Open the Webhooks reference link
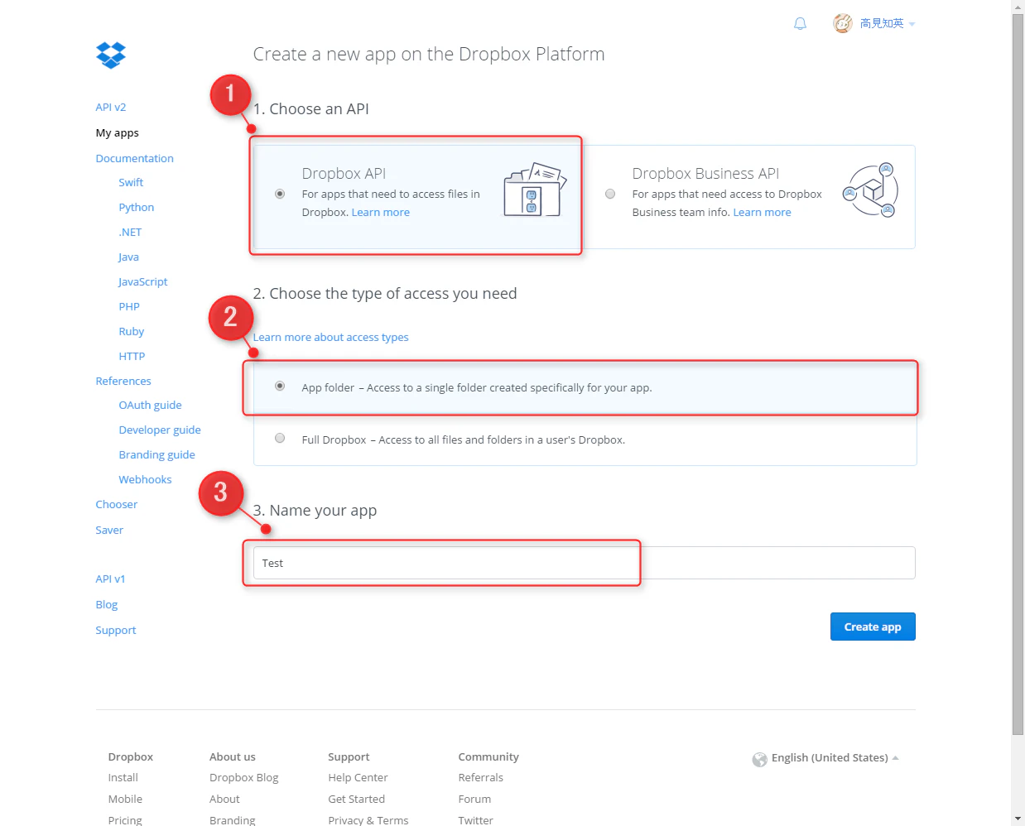The height and width of the screenshot is (826, 1025). pos(145,480)
